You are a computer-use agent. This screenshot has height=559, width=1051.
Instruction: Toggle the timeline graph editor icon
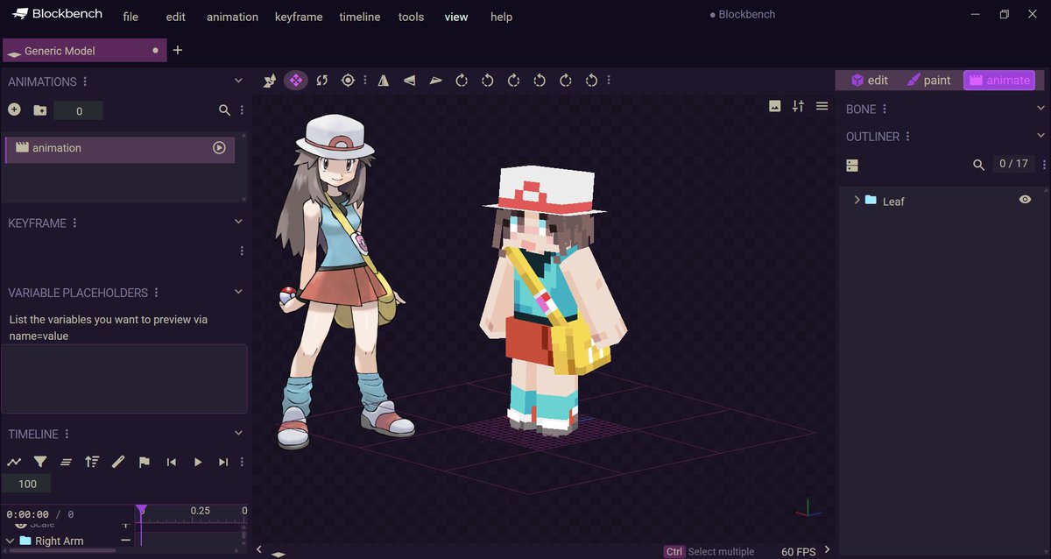point(14,462)
